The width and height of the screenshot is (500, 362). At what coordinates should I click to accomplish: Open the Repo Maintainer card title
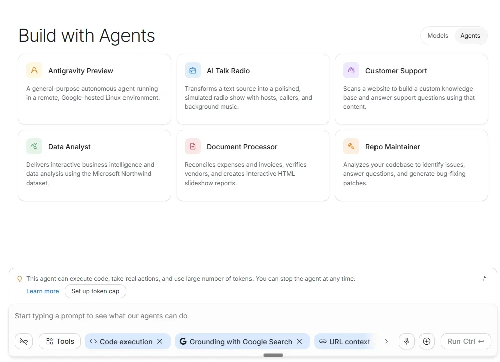[x=393, y=147]
